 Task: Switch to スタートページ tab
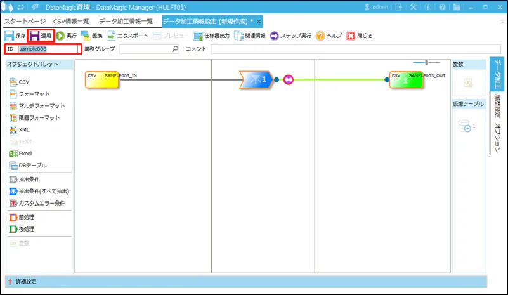(x=25, y=22)
